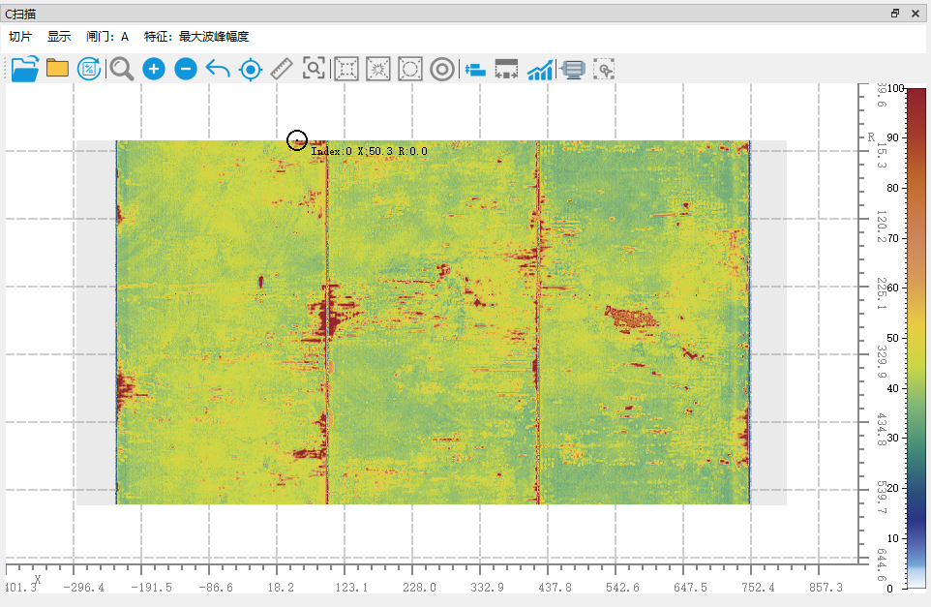The image size is (931, 607).
Task: Zoom in with the plus button
Action: (x=154, y=69)
